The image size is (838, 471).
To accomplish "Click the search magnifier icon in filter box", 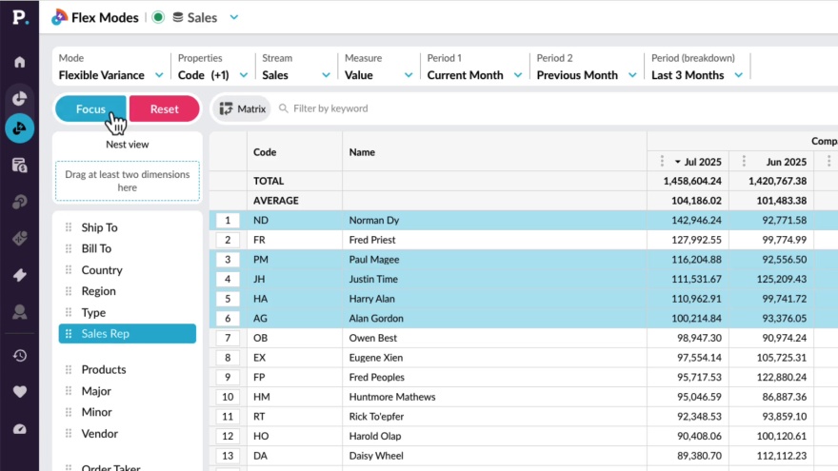I will (284, 108).
